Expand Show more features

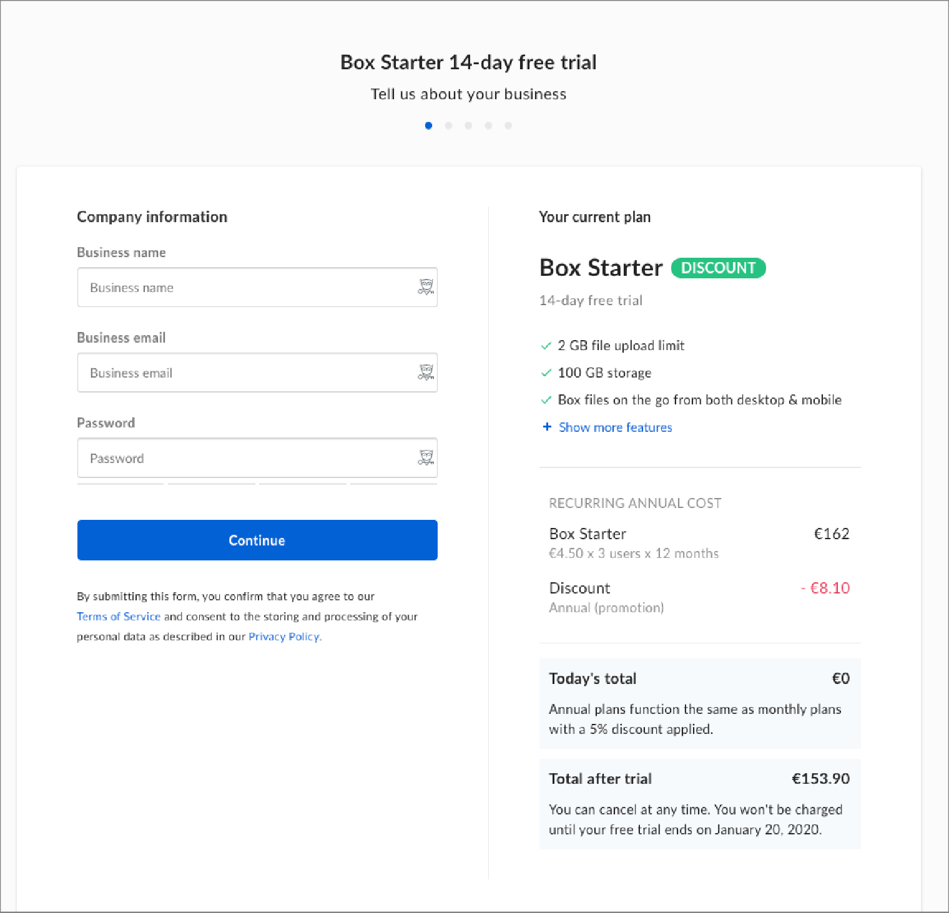tap(615, 427)
